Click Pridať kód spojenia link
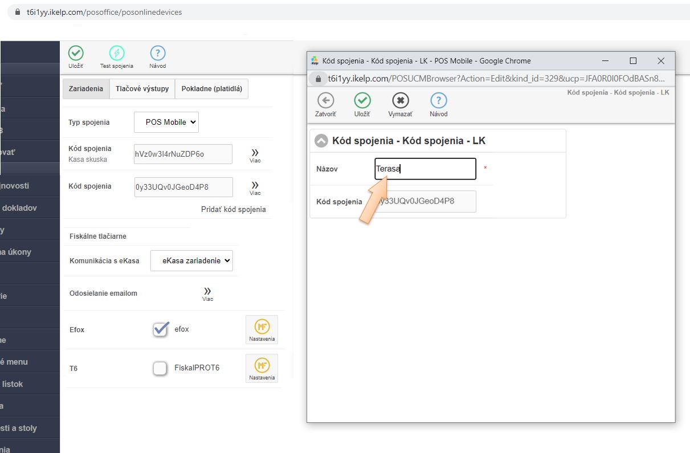 point(233,209)
